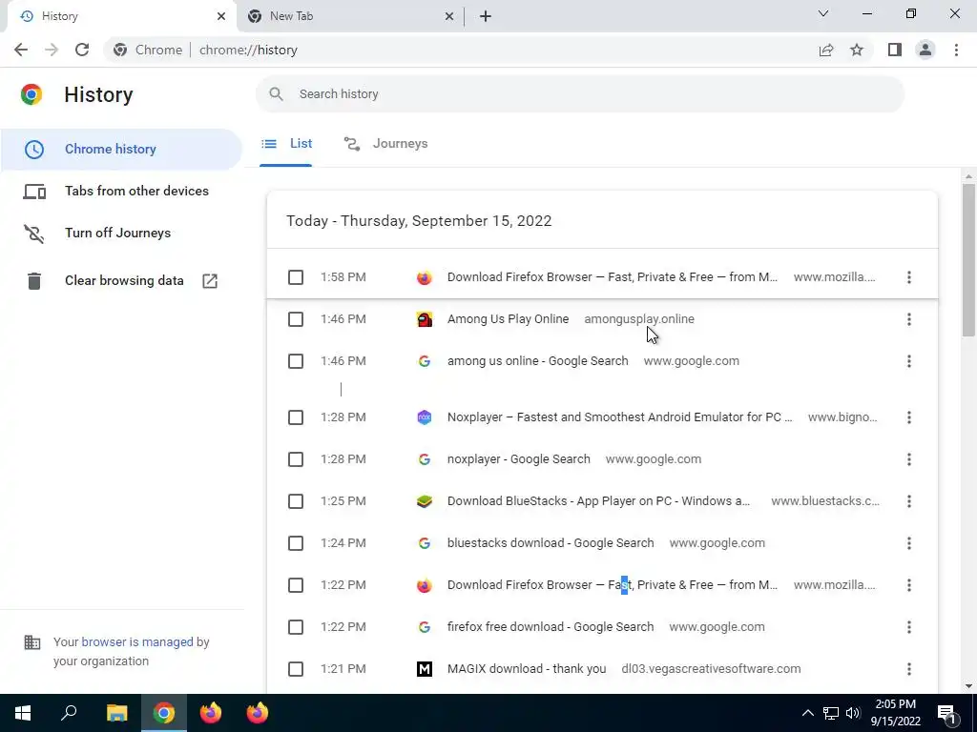
Task: Open actions menu for 'among us online' search
Action: [x=909, y=361]
